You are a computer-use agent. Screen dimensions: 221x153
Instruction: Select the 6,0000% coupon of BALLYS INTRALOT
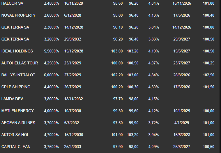(x=52, y=75)
